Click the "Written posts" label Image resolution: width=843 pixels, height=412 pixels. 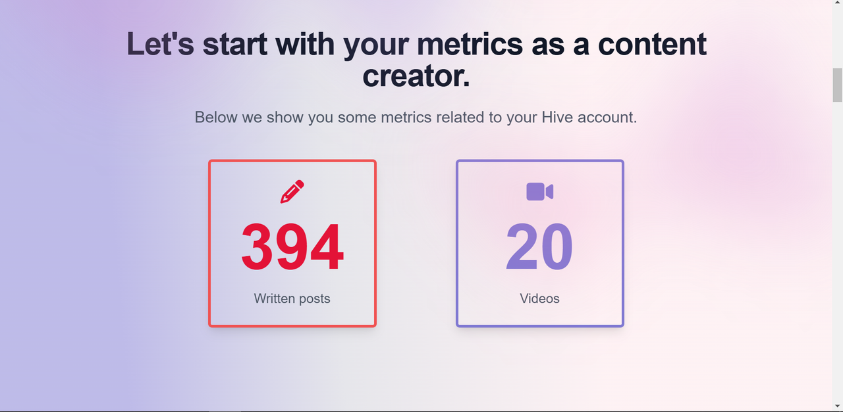(x=292, y=298)
